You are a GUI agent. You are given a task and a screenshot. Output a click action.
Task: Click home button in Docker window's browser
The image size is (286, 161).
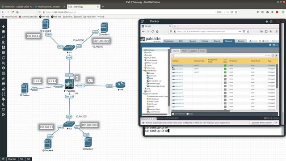click(x=157, y=31)
